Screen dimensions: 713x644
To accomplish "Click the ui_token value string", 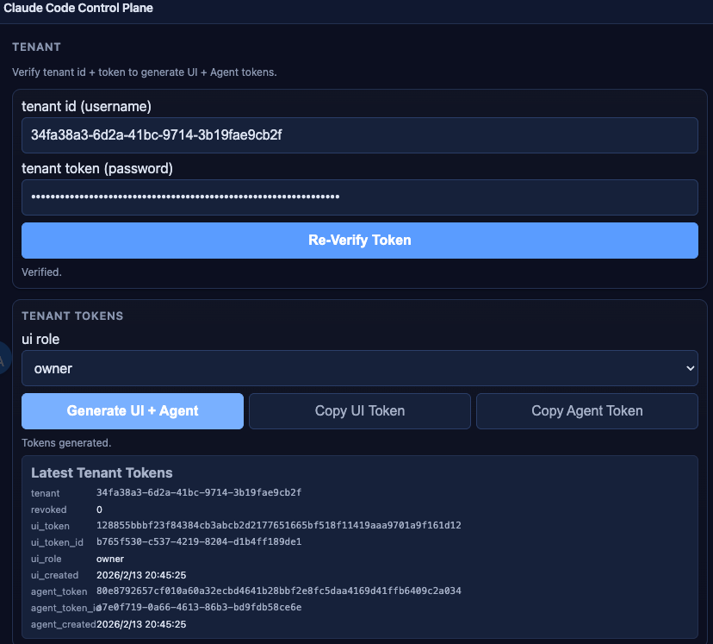I will [x=278, y=526].
